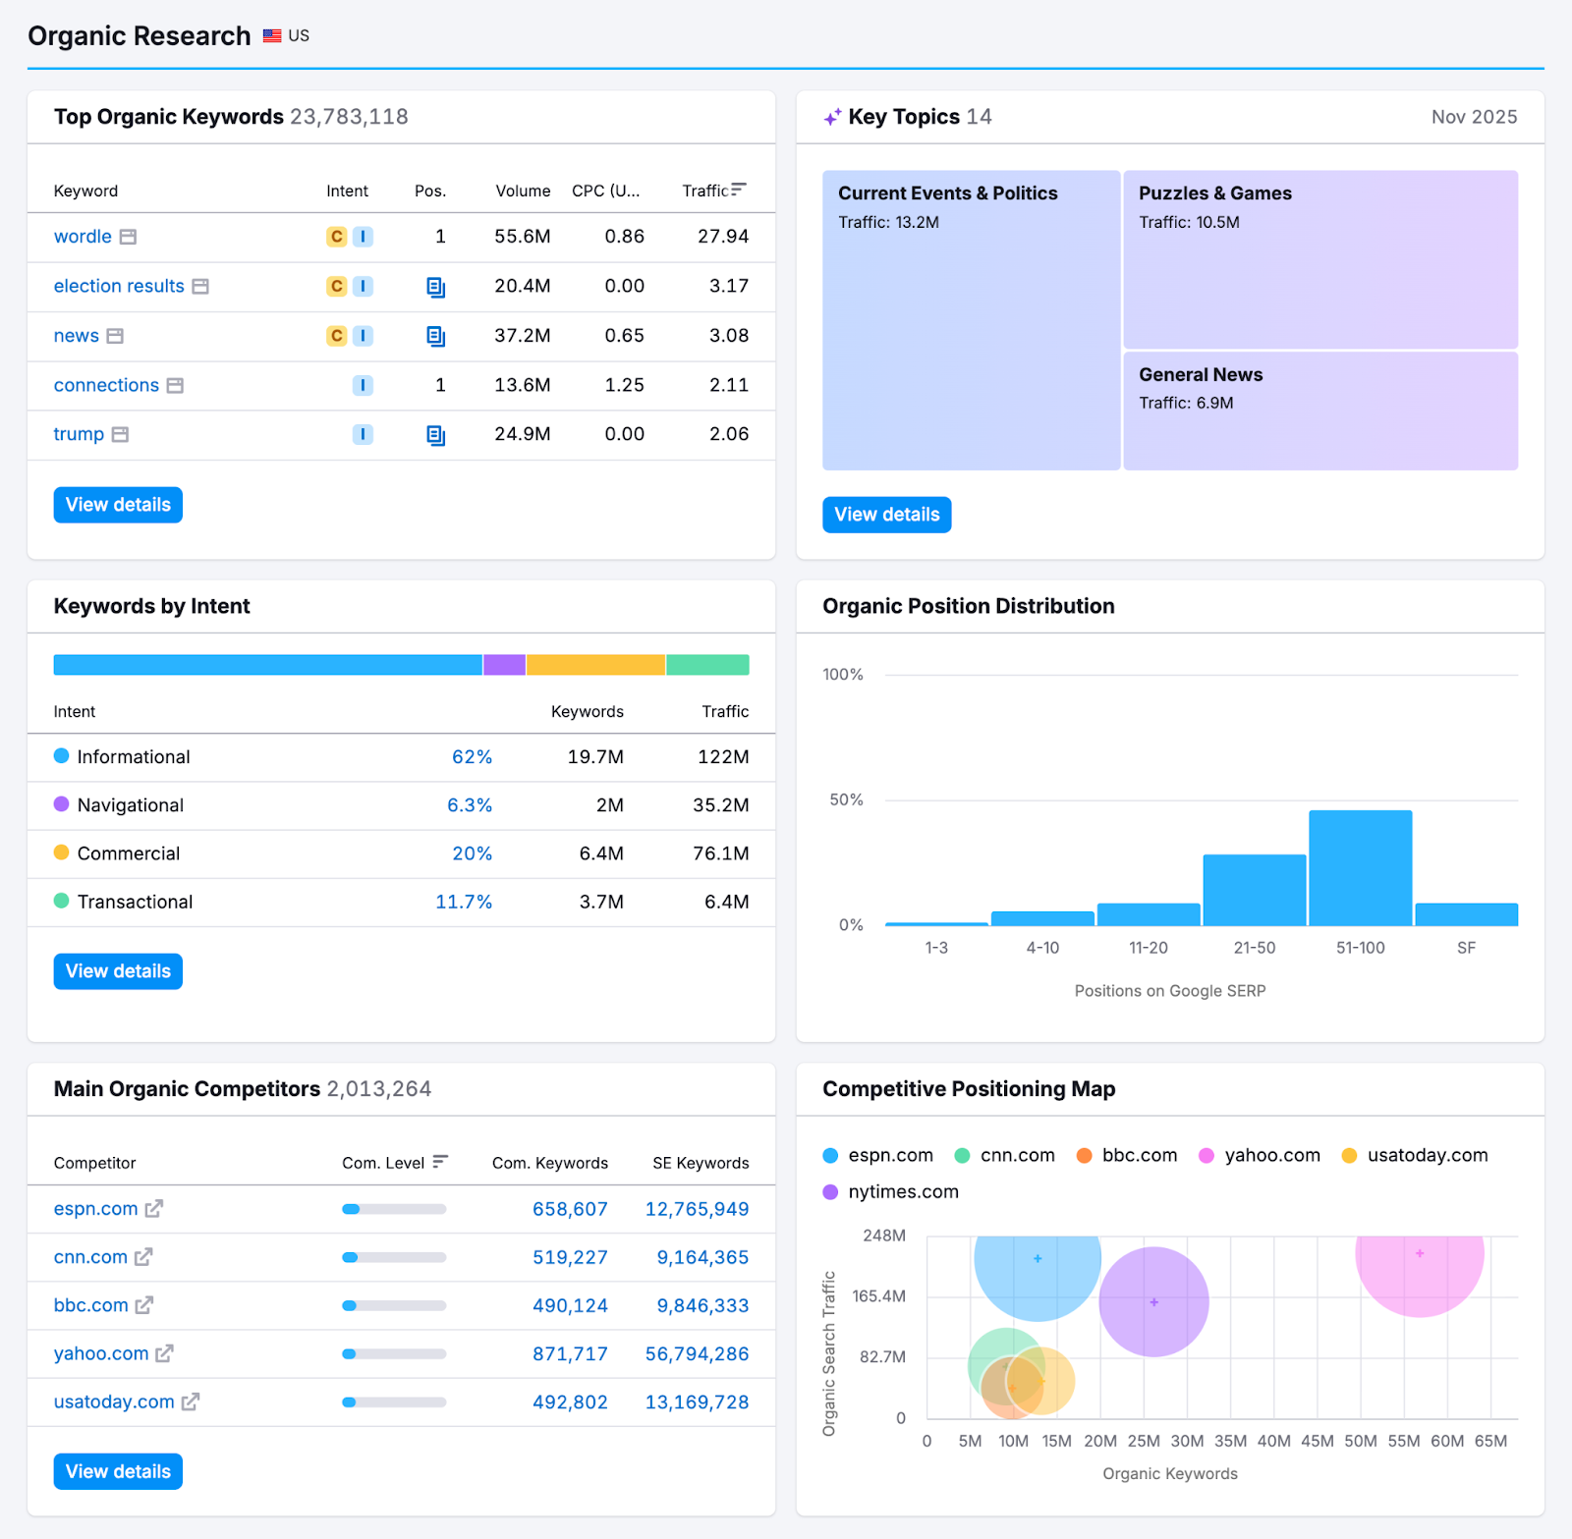The image size is (1572, 1539).
Task: Click the multiple-positions icon for election results
Action: [x=435, y=287]
